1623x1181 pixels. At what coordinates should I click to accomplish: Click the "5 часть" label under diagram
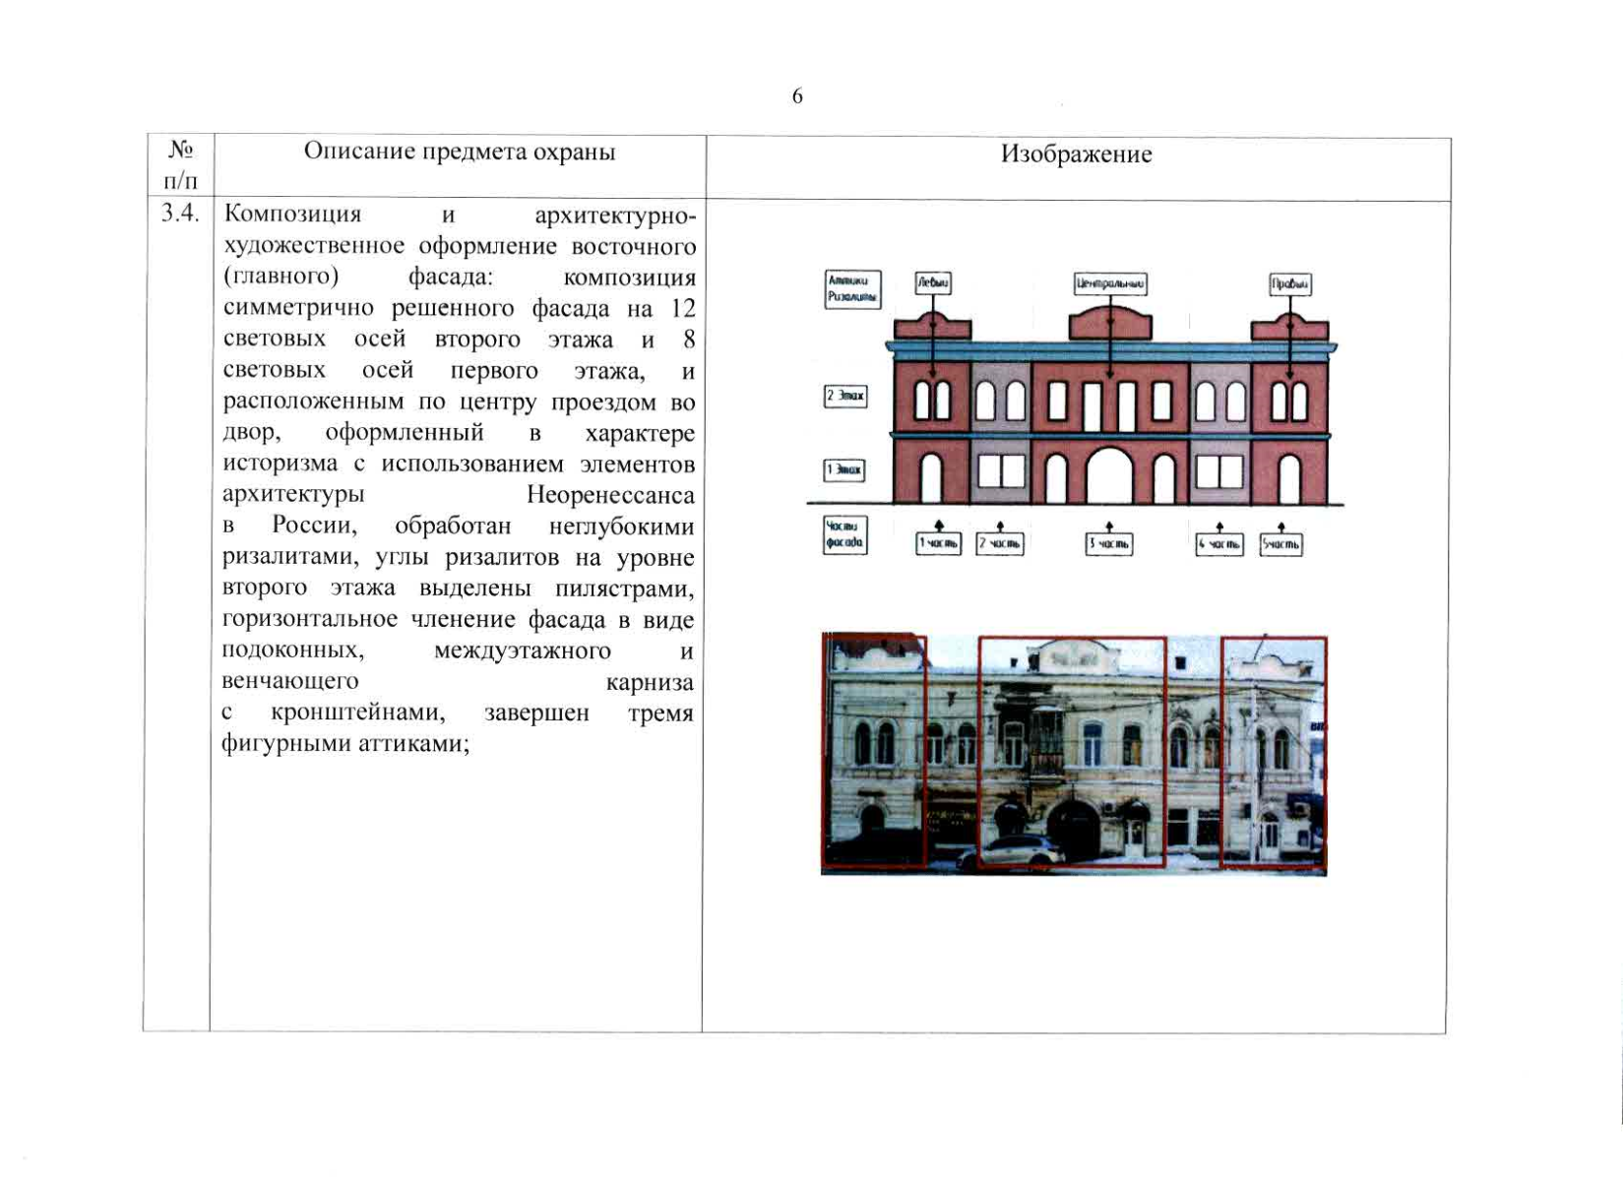click(1280, 544)
